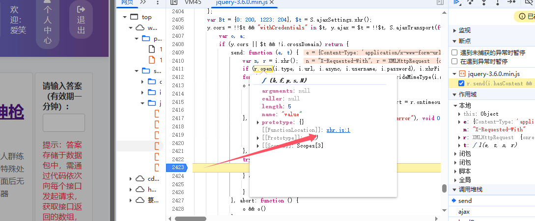
Task: Show more navigator tabs via double chevron
Action: [143, 2]
